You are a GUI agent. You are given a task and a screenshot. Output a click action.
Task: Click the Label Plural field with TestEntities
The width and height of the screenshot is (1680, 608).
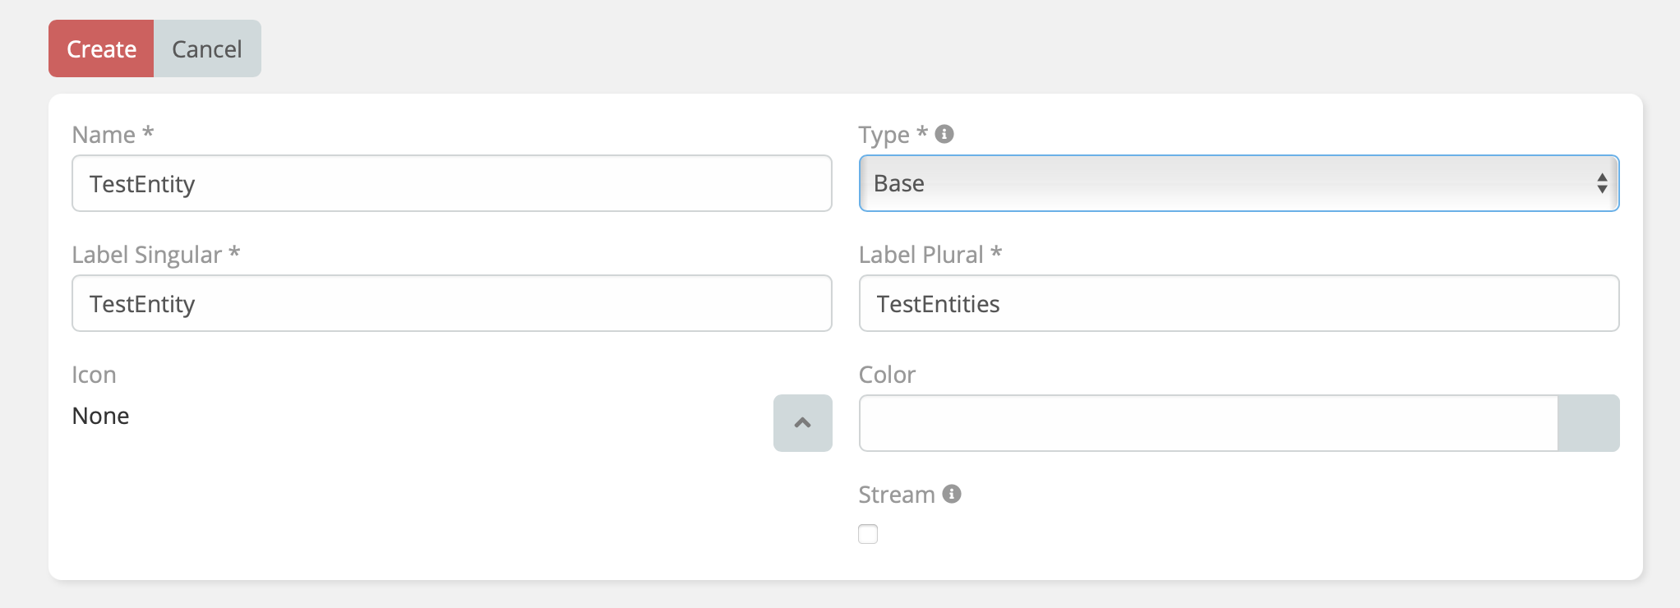point(1239,303)
